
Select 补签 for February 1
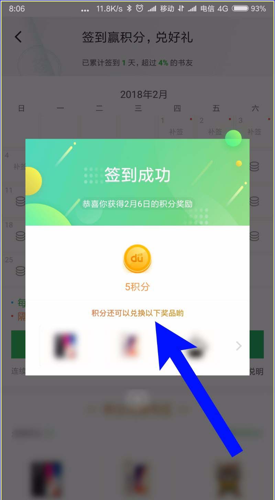pyautogui.click(x=176, y=132)
